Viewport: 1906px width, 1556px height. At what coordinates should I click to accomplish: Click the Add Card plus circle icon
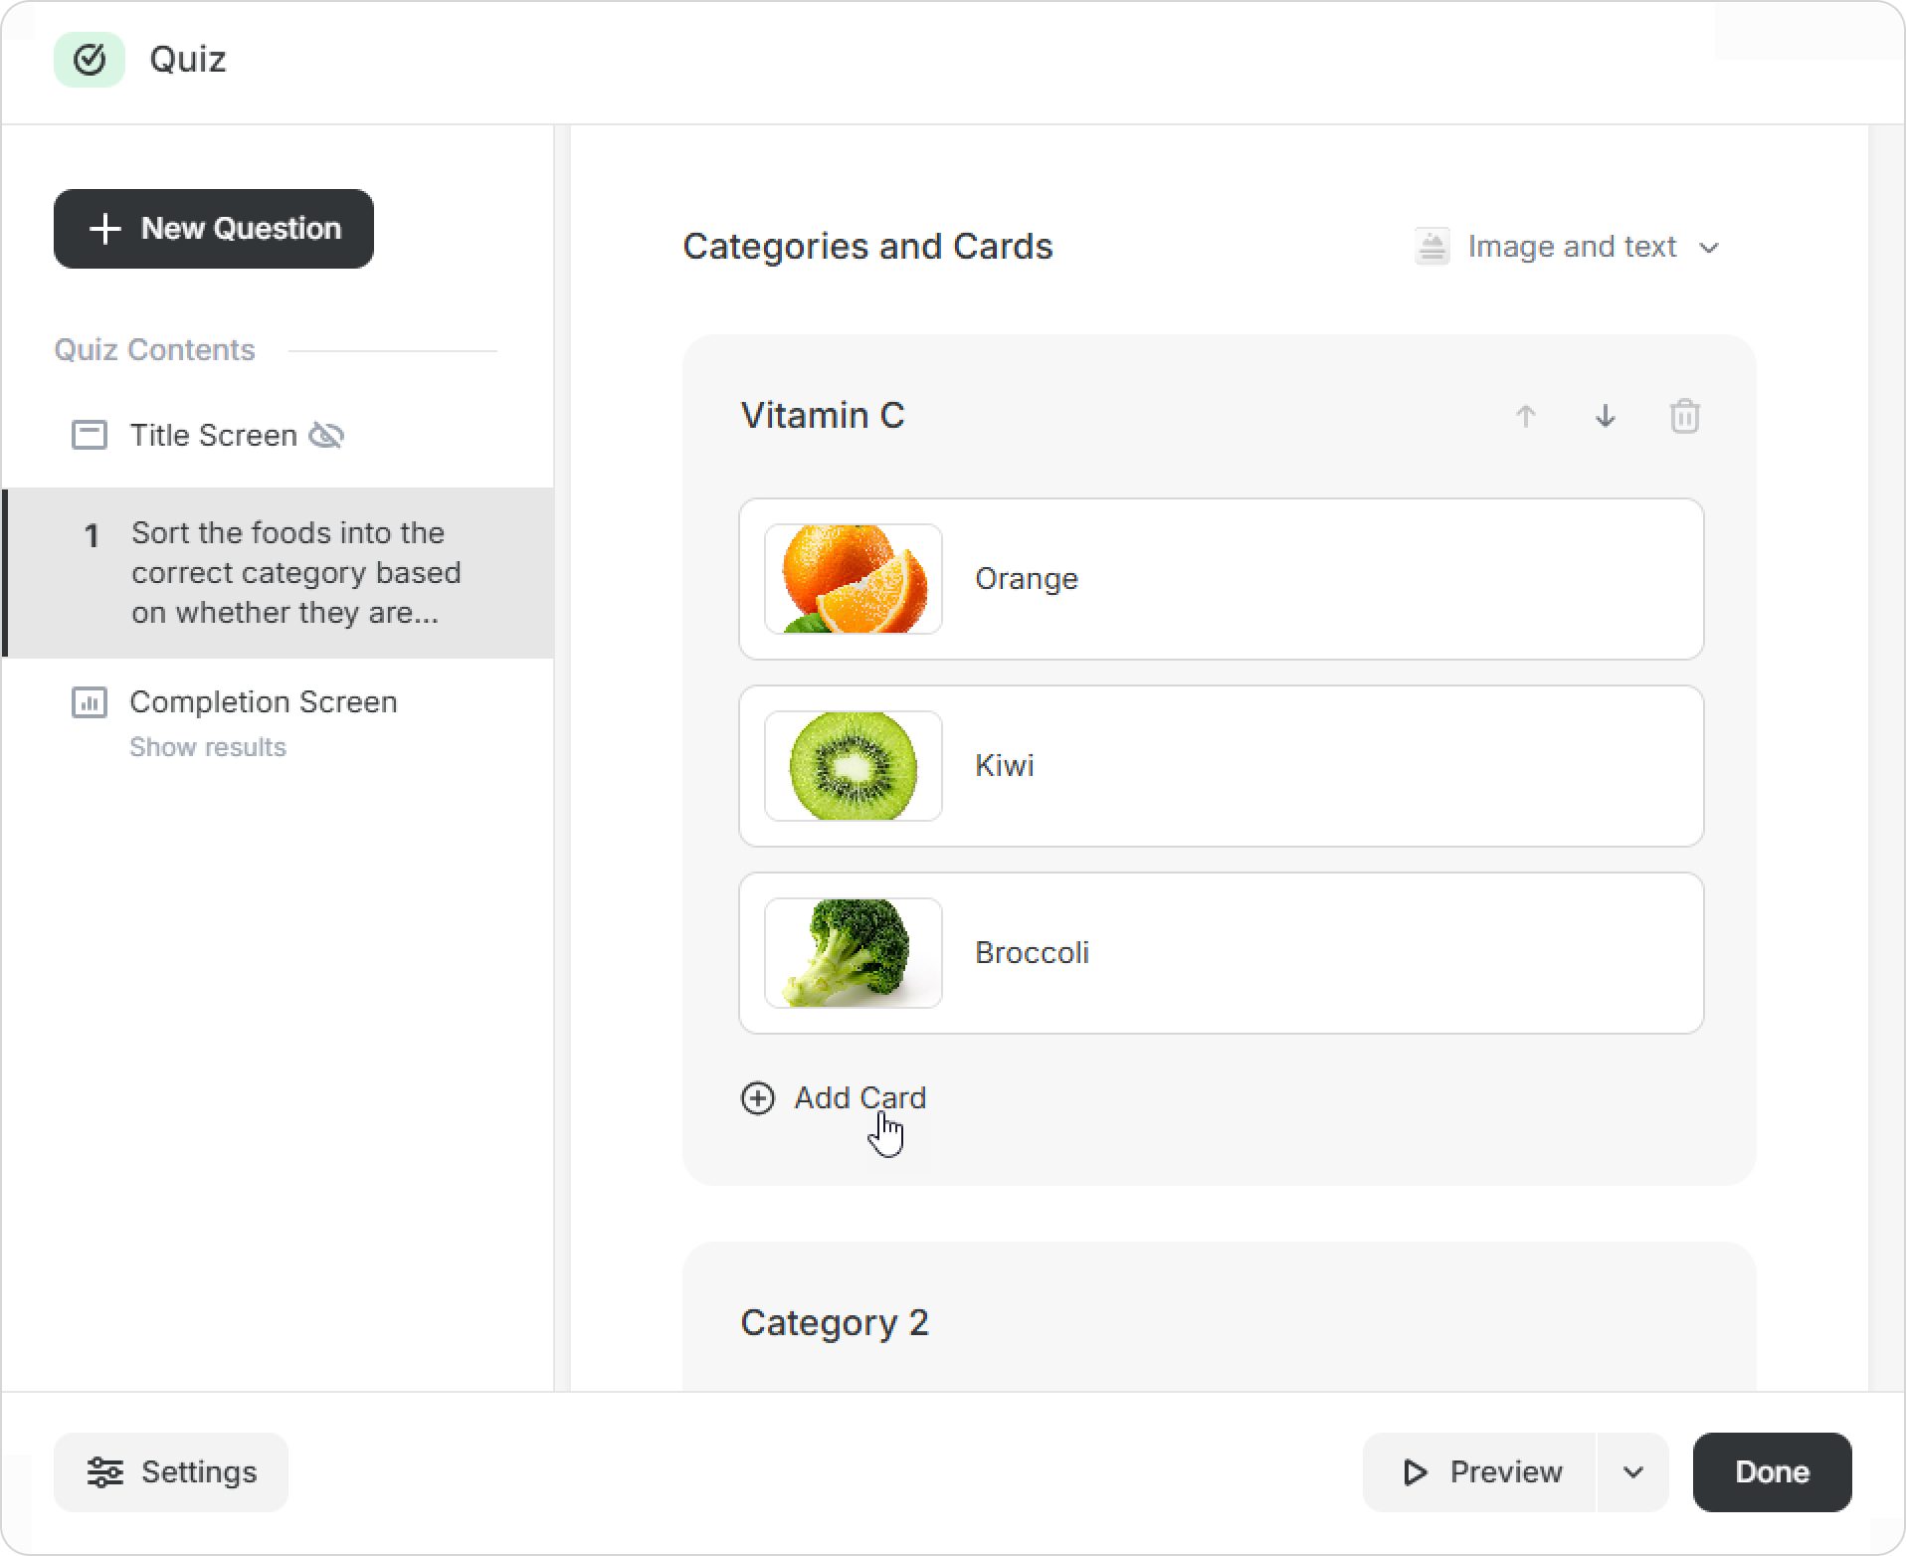pos(758,1097)
